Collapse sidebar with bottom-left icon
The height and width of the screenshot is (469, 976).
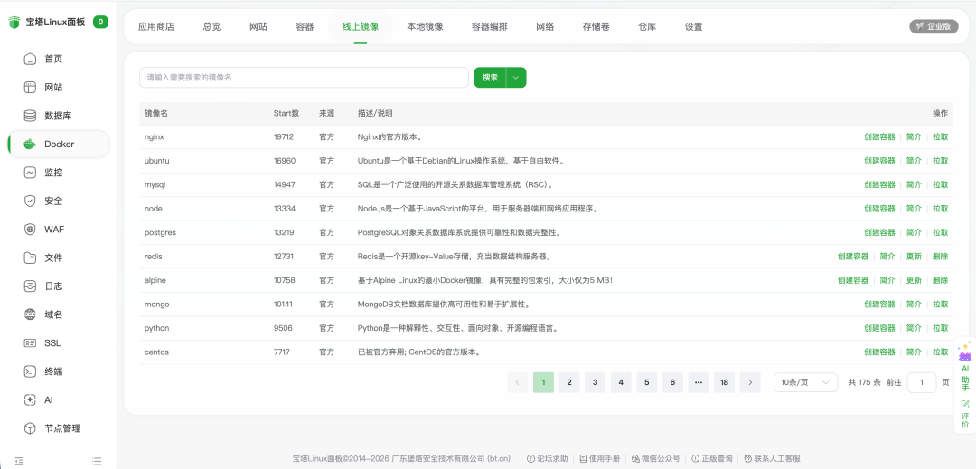point(19,461)
